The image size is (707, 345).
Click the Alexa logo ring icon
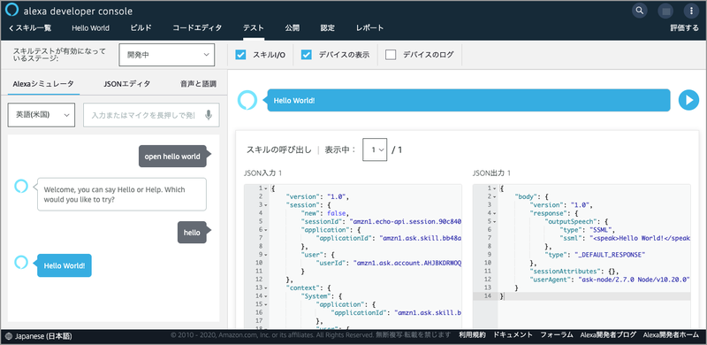[12, 11]
